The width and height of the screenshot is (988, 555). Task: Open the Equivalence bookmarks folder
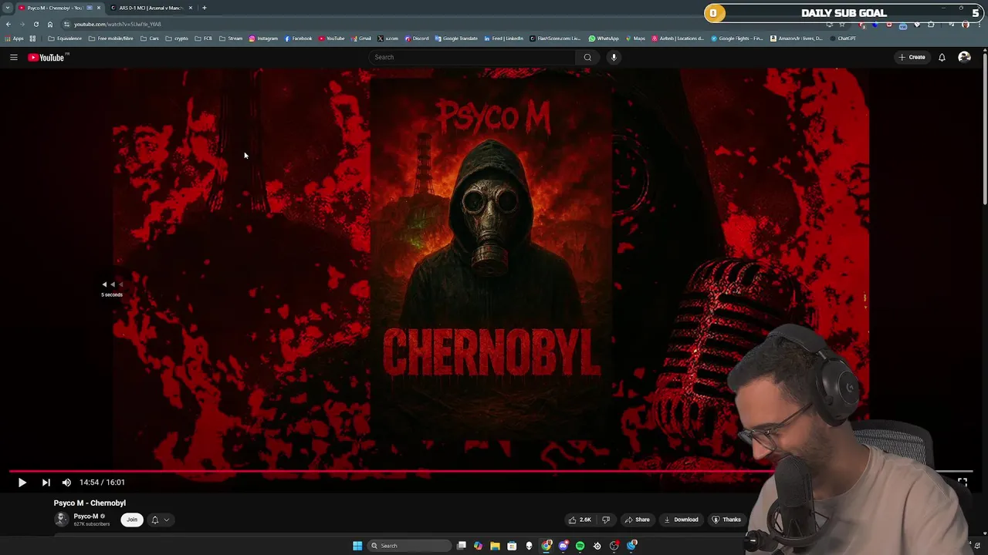coord(65,39)
